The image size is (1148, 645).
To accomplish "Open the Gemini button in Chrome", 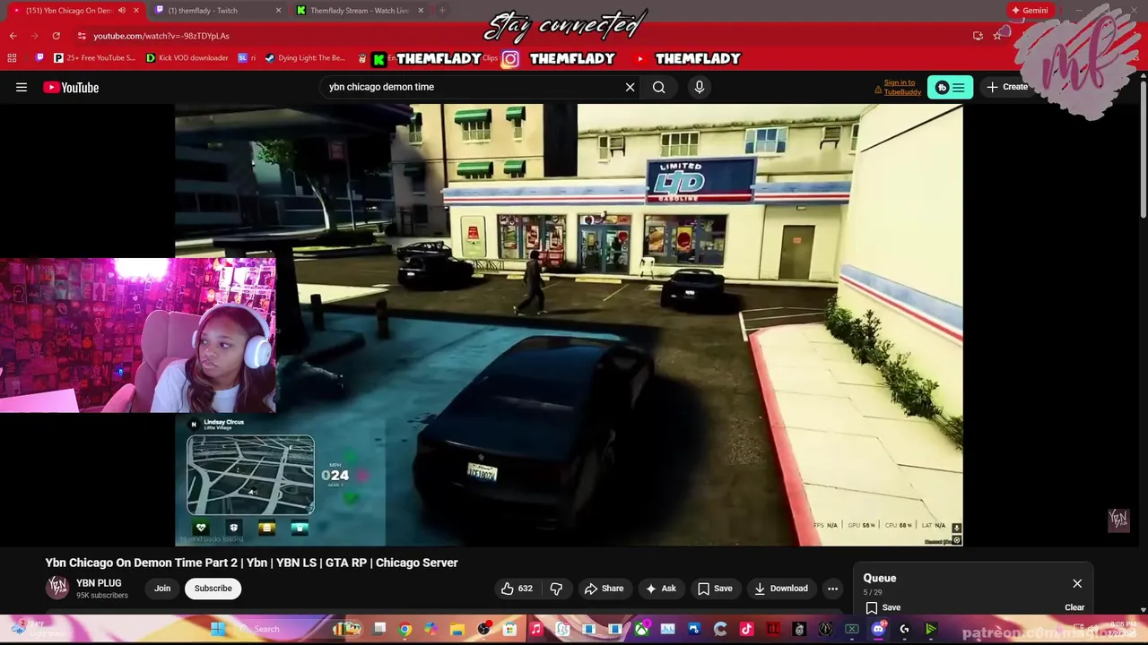I will pos(1029,11).
